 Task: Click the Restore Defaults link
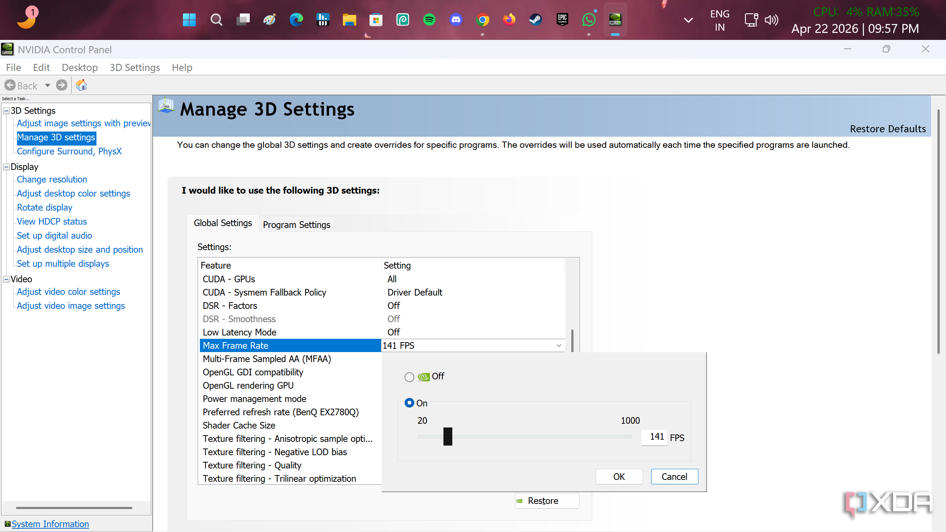[888, 129]
